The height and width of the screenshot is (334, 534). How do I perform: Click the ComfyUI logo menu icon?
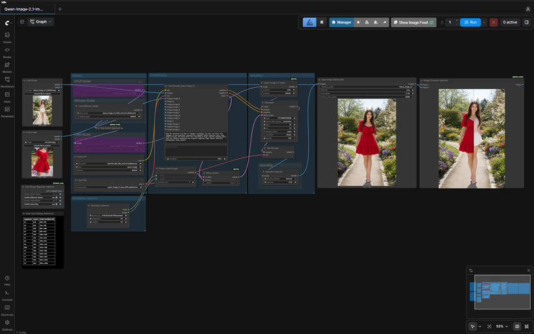[x=8, y=23]
